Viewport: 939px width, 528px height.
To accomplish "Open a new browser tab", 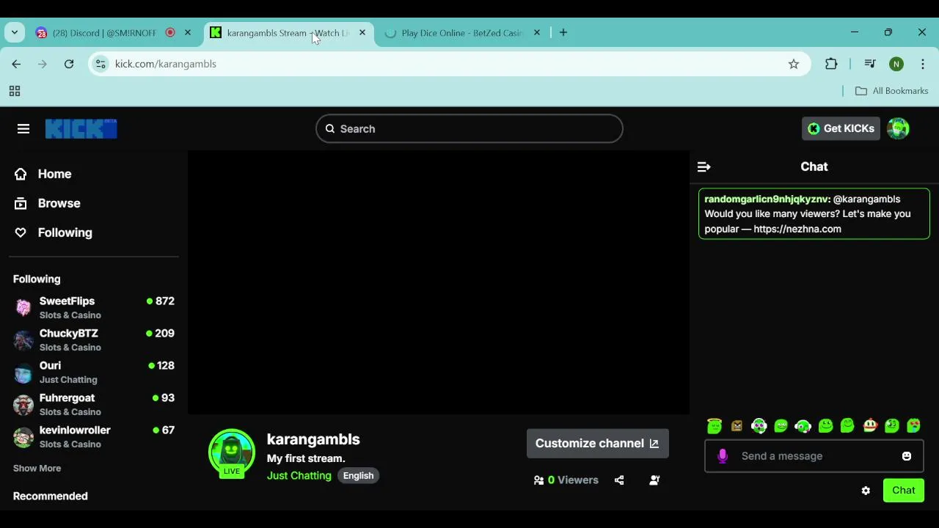I will 563,32.
